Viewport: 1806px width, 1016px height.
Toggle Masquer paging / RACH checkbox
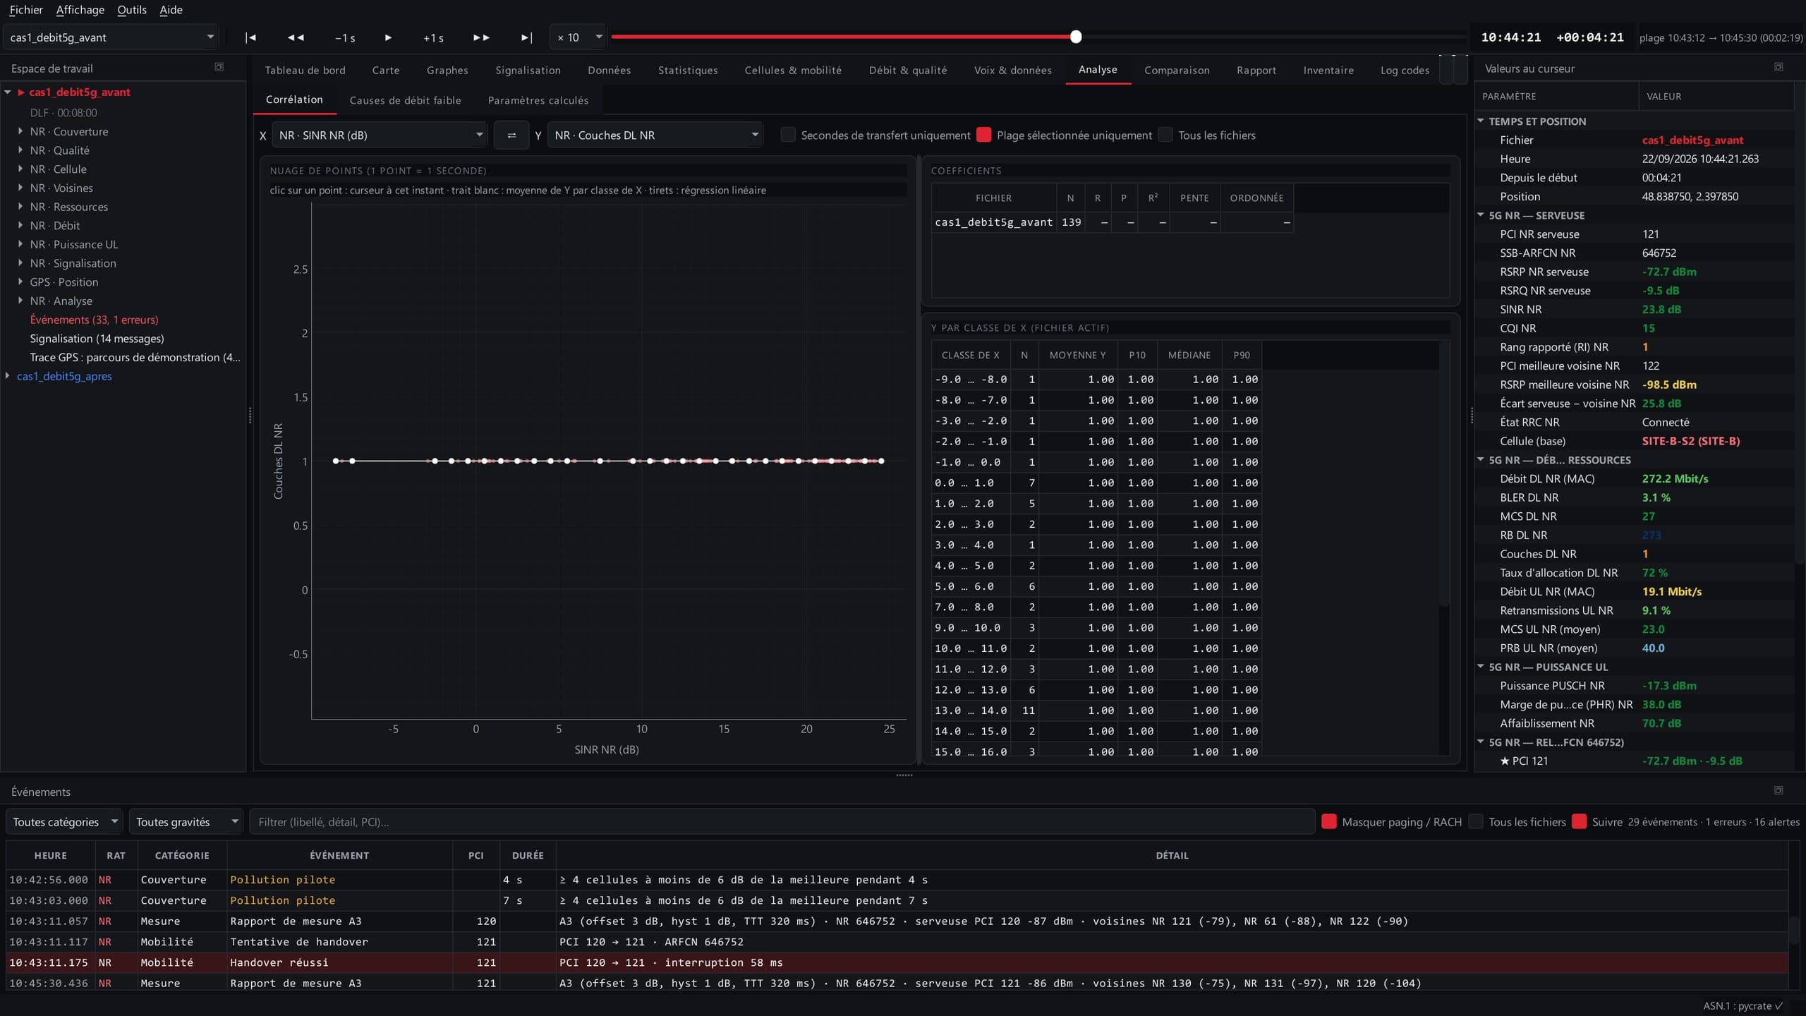pos(1329,822)
